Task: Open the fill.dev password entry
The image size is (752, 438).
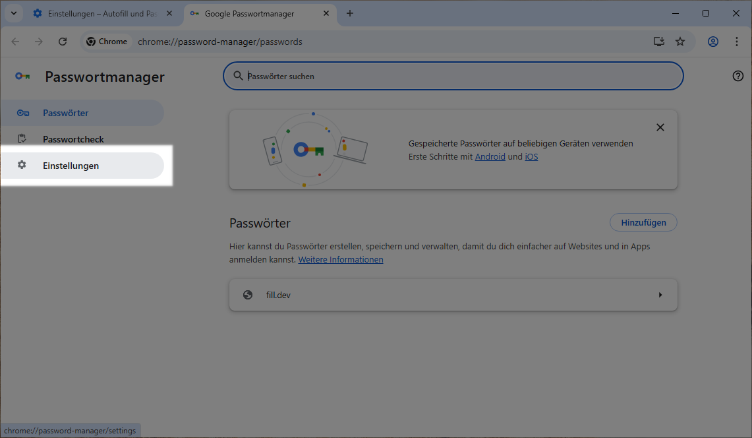Action: 453,295
